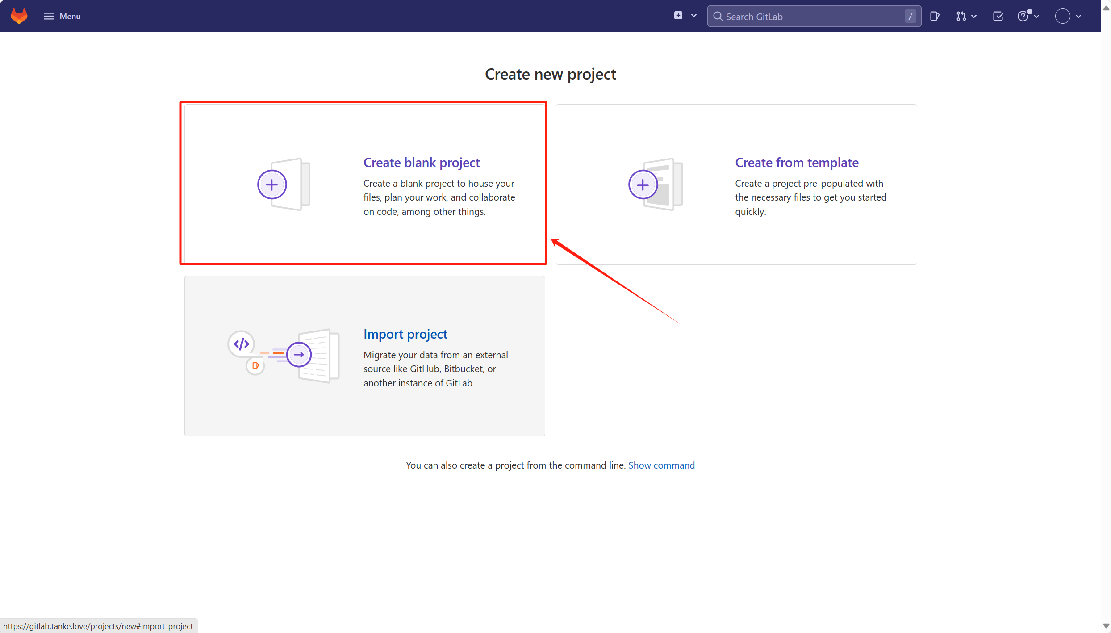Expand the Merge requests dropdown chevron
1111x633 pixels.
coord(974,17)
